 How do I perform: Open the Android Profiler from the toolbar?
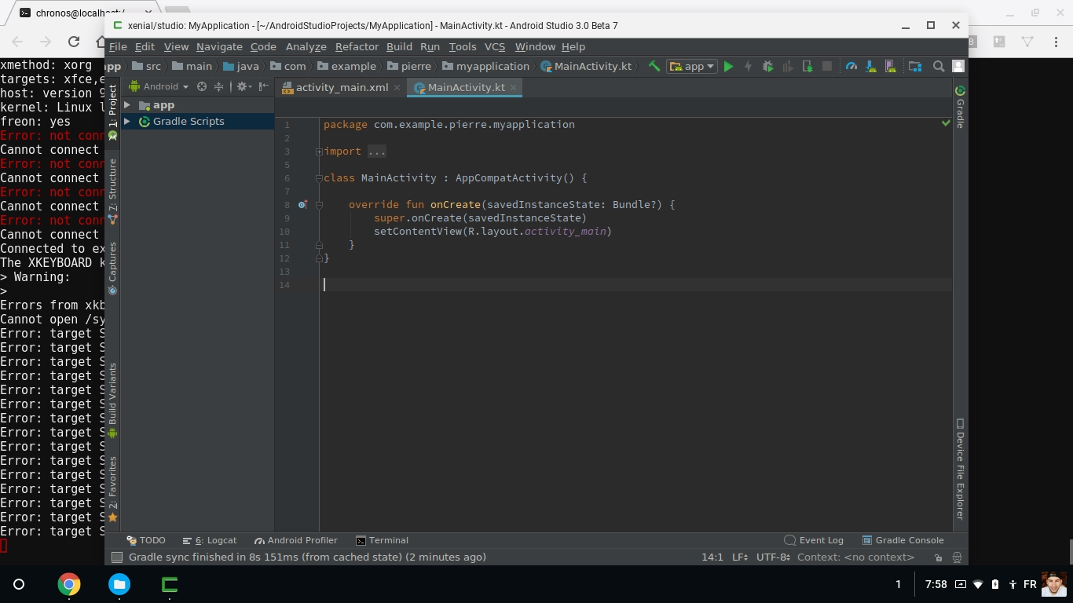pos(851,66)
